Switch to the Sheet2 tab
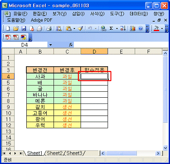Image resolution: width=170 pixels, height=164 pixels. [x=54, y=153]
